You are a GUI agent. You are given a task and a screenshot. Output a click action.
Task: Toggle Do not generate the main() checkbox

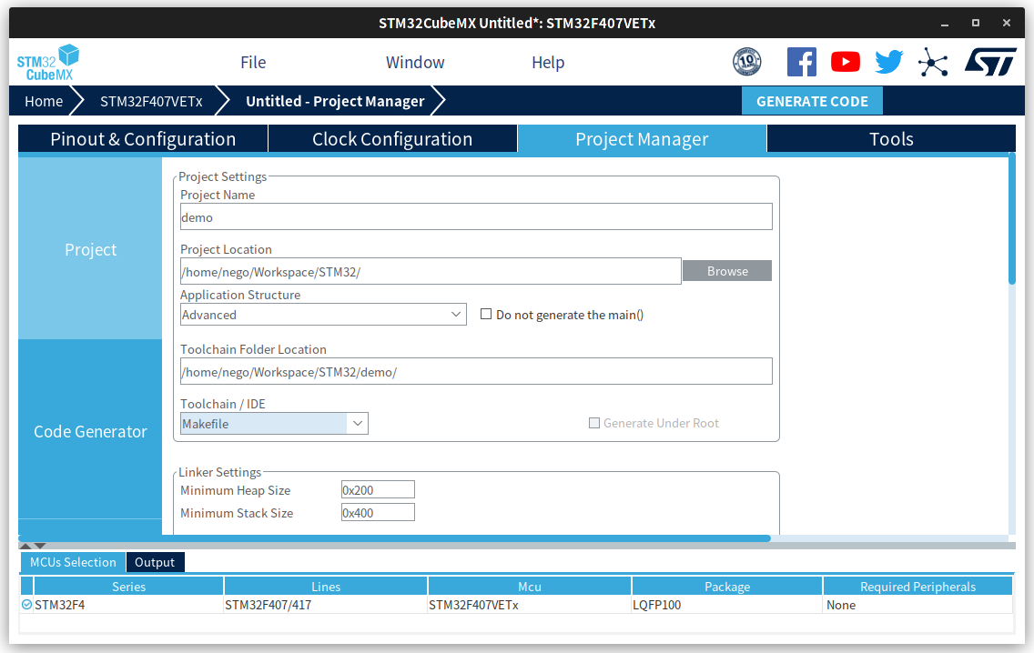pos(486,315)
